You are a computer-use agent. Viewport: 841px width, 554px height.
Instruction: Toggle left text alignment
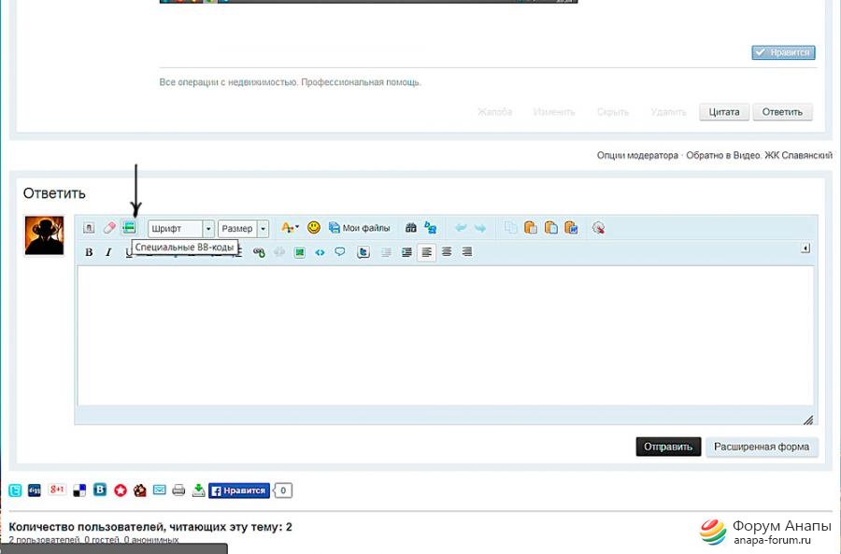point(426,252)
